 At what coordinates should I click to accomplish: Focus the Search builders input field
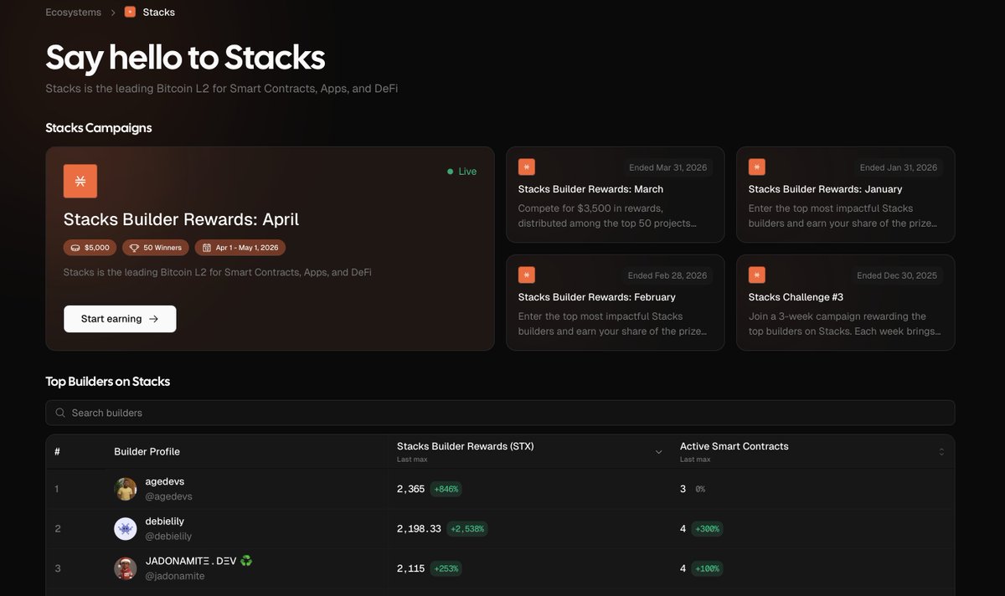tap(500, 413)
